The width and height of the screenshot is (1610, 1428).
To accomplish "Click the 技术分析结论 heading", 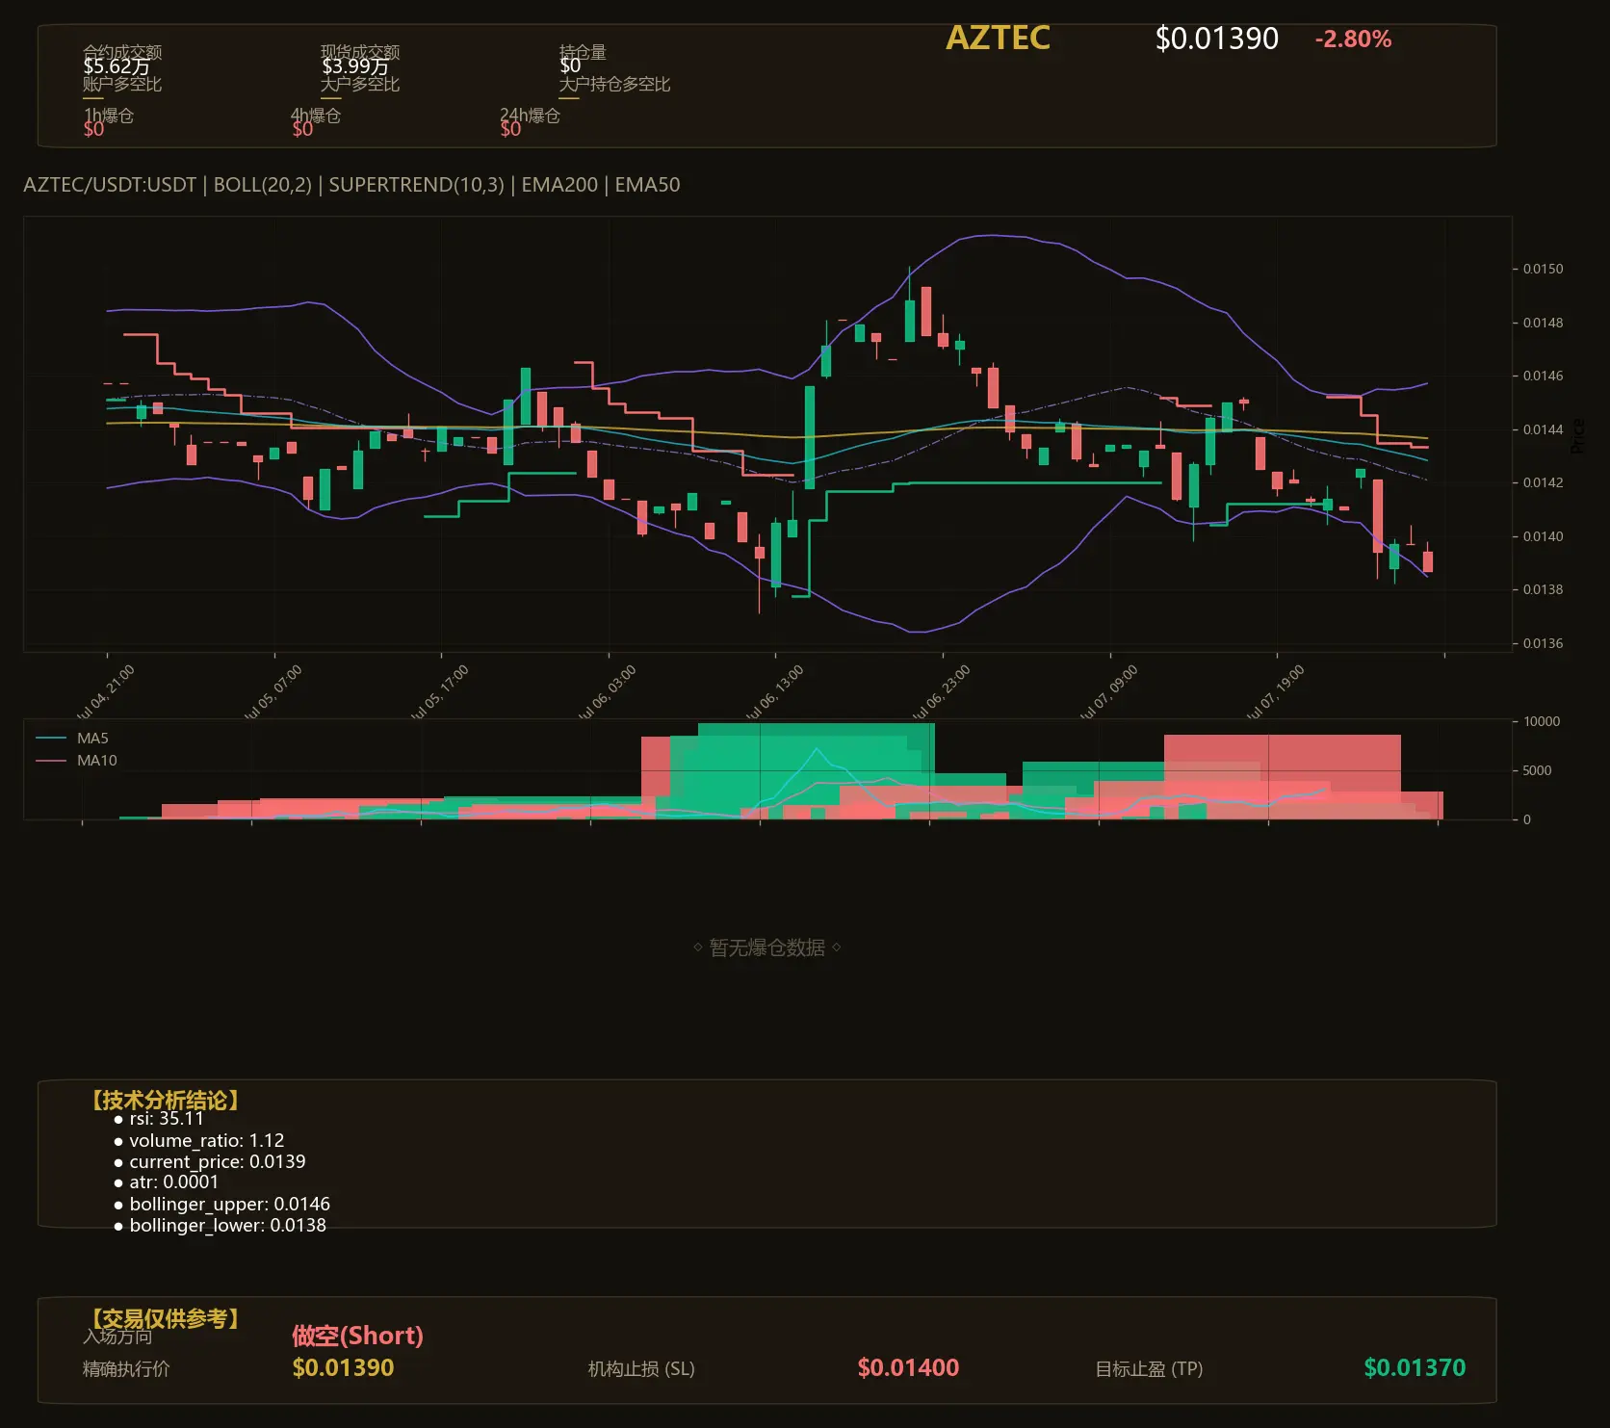I will pos(165,1101).
